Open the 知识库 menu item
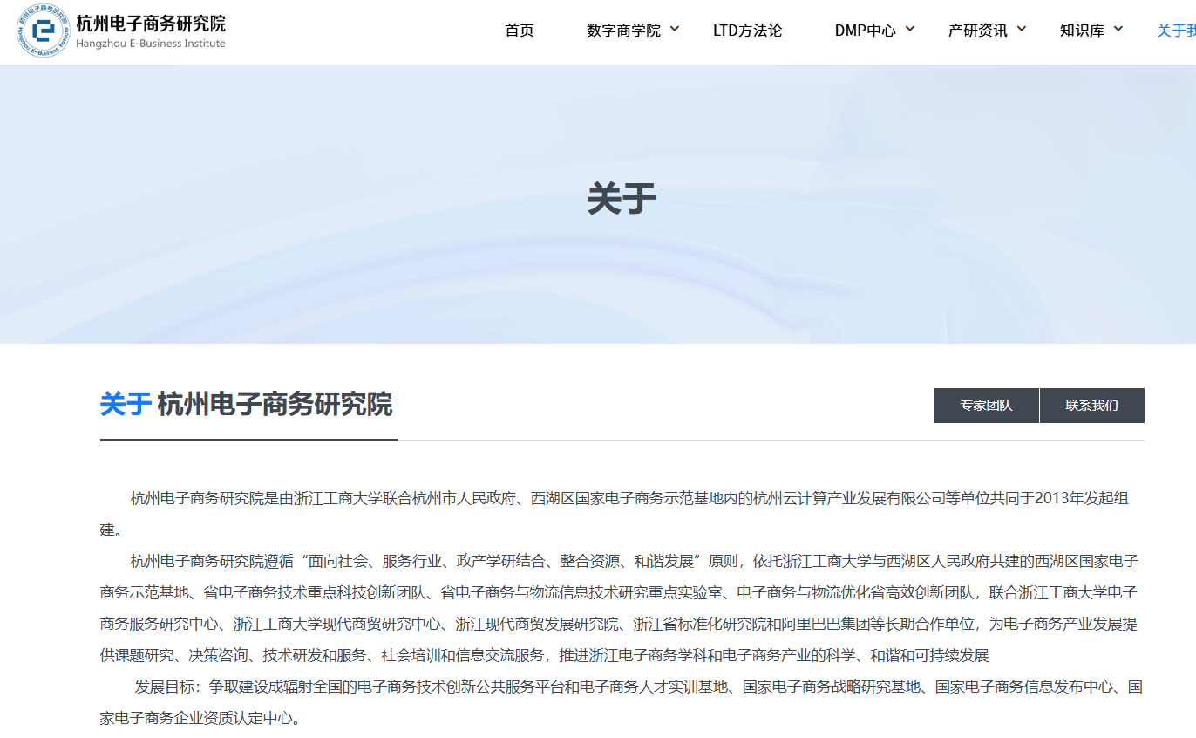The image size is (1196, 738). [1082, 31]
